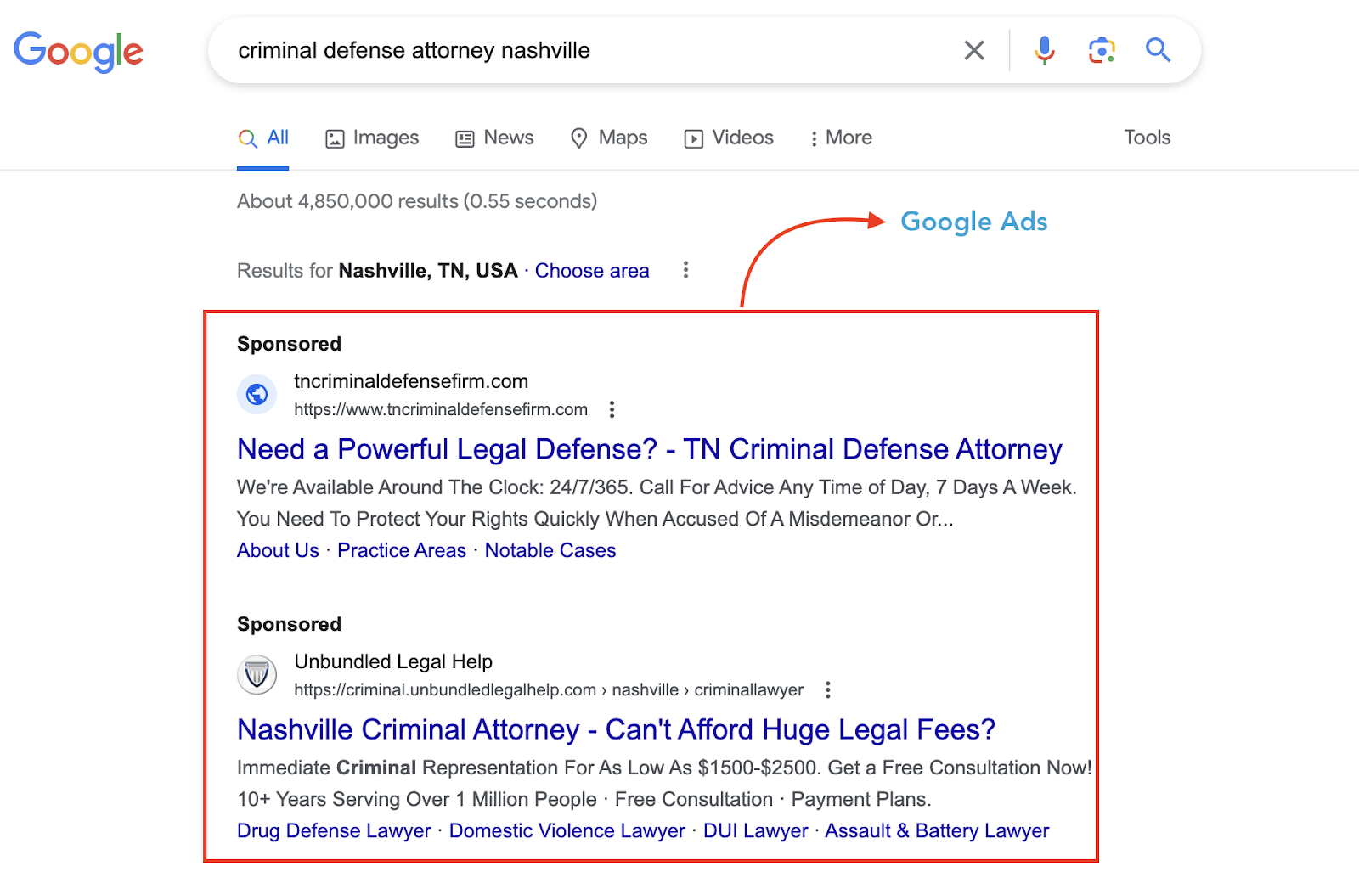Click the blue search magnifier button
Image resolution: width=1359 pixels, height=872 pixels.
point(1158,51)
